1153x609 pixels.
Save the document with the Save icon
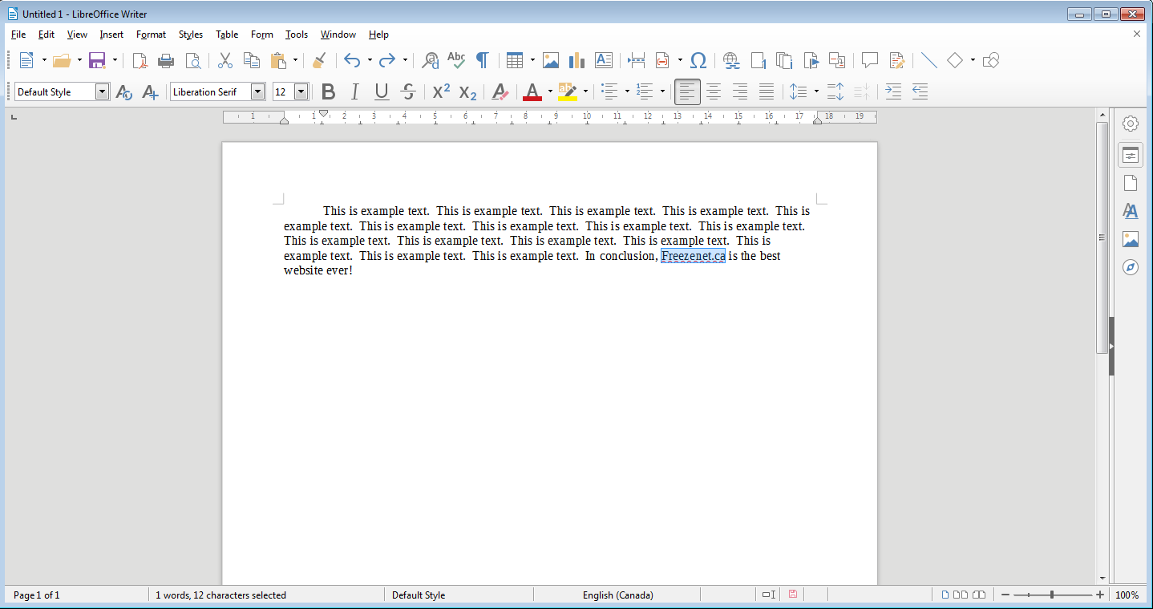click(97, 60)
